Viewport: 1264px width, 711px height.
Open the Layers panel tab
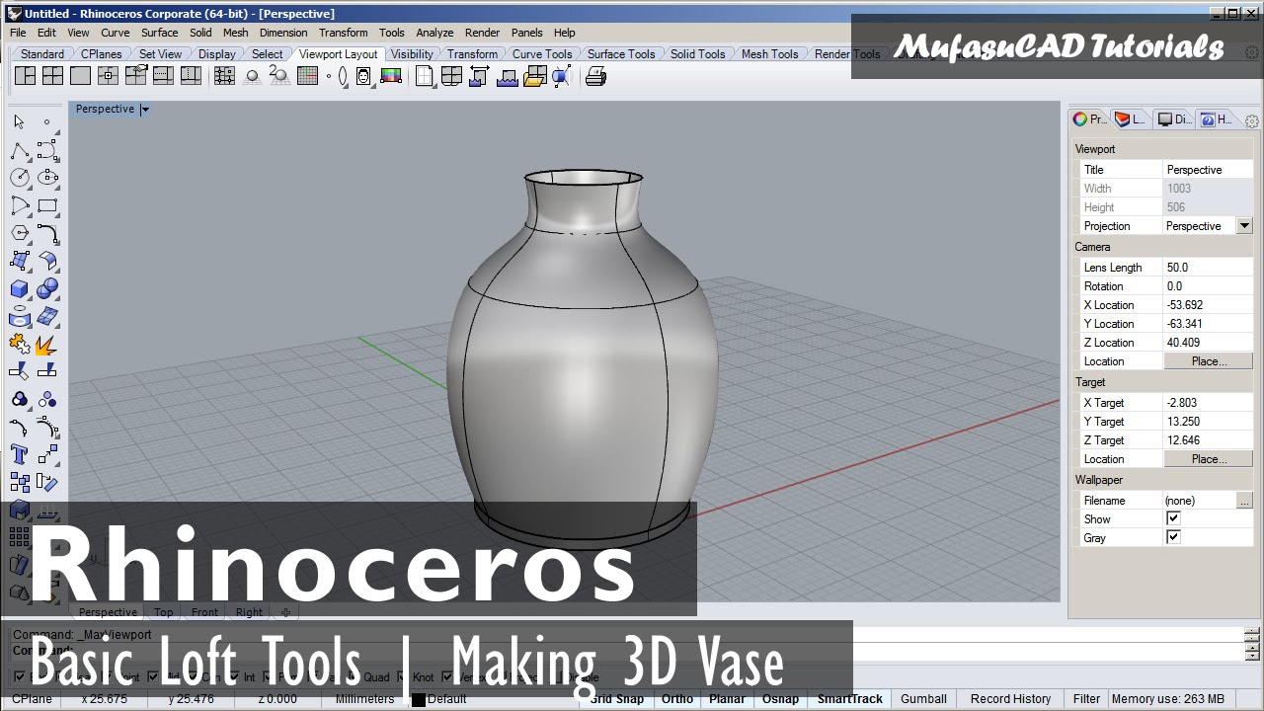tap(1132, 119)
